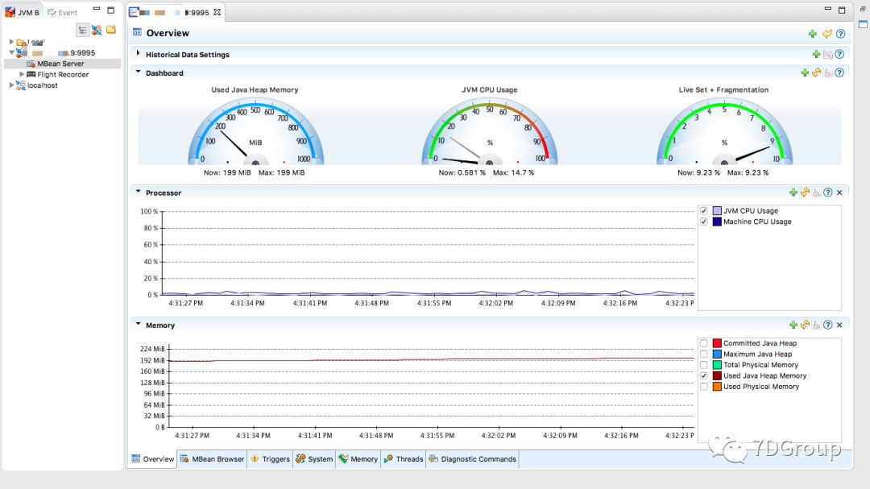Image resolution: width=870 pixels, height=489 pixels.
Task: Click the Flight Recorder node icon
Action: (x=31, y=74)
